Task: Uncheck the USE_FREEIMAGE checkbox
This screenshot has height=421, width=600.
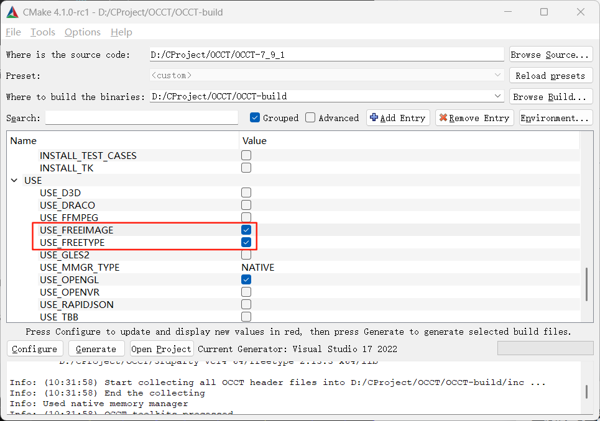Action: (246, 230)
